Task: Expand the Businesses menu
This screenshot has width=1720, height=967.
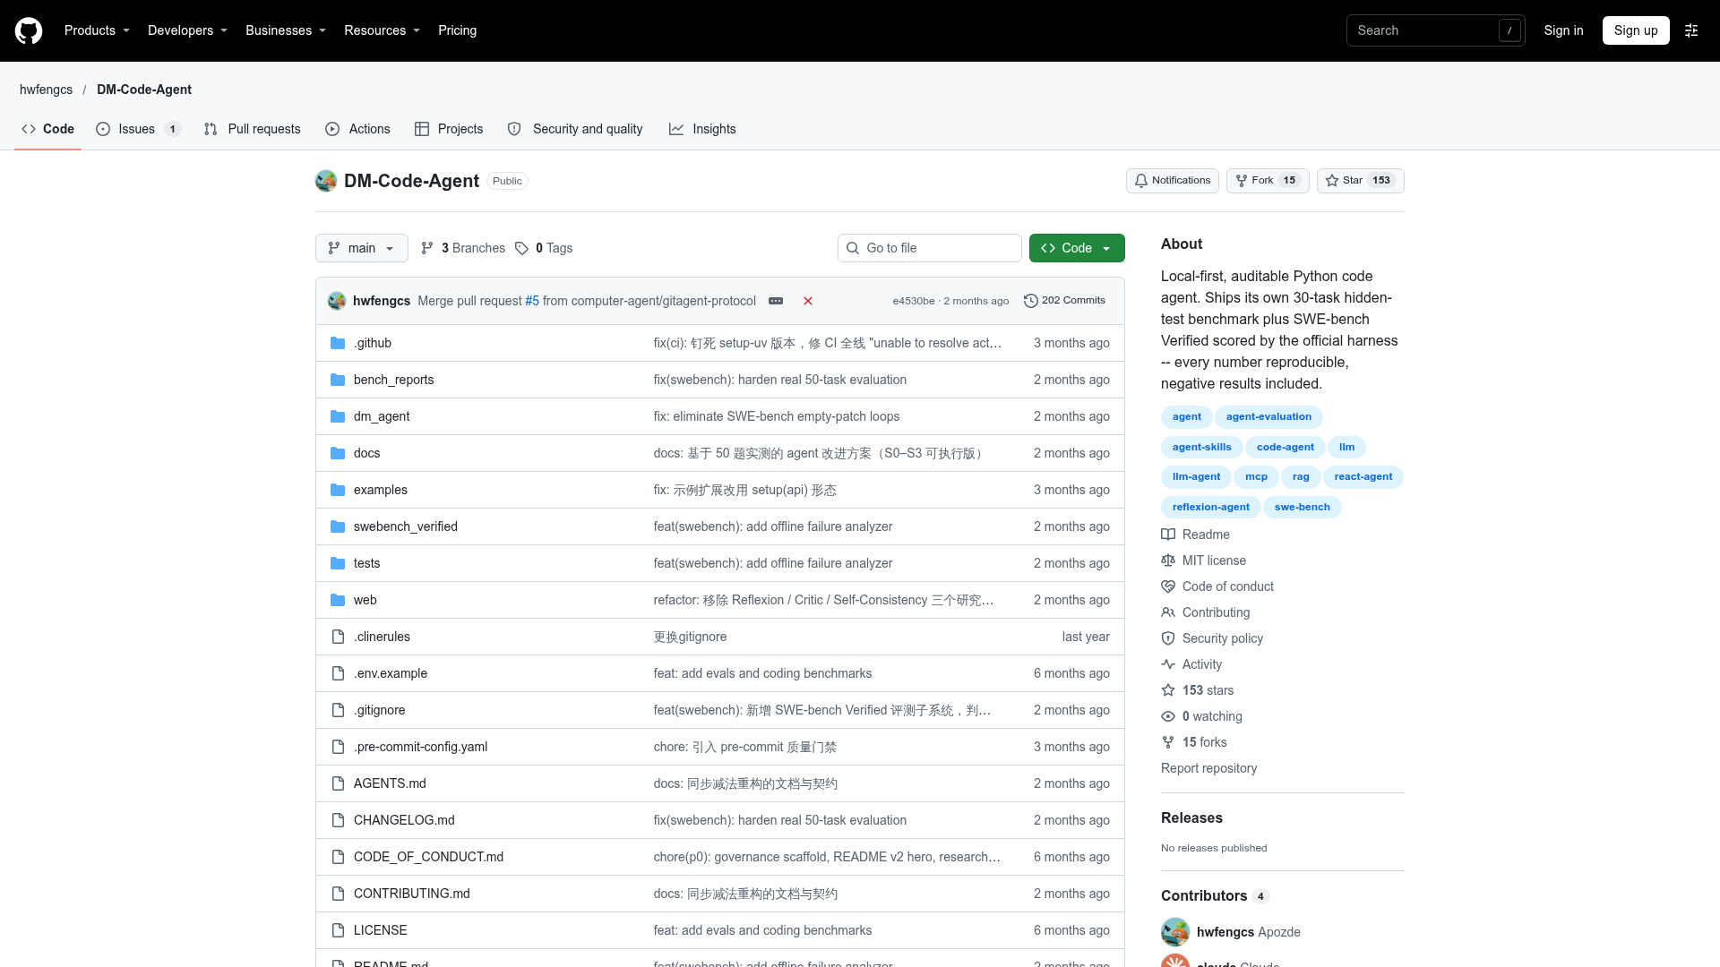Action: tap(286, 30)
